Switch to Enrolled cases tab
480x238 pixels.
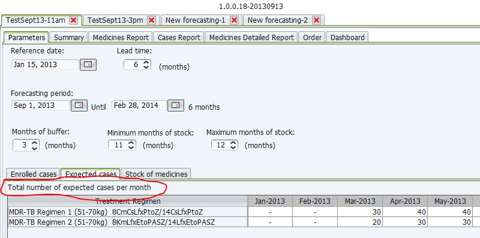[34, 174]
